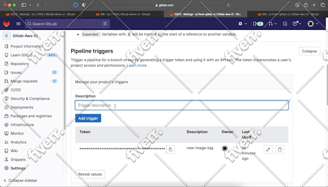The width and height of the screenshot is (328, 187).
Task: Go forward in Safari
Action: pyautogui.click(x=46, y=5)
